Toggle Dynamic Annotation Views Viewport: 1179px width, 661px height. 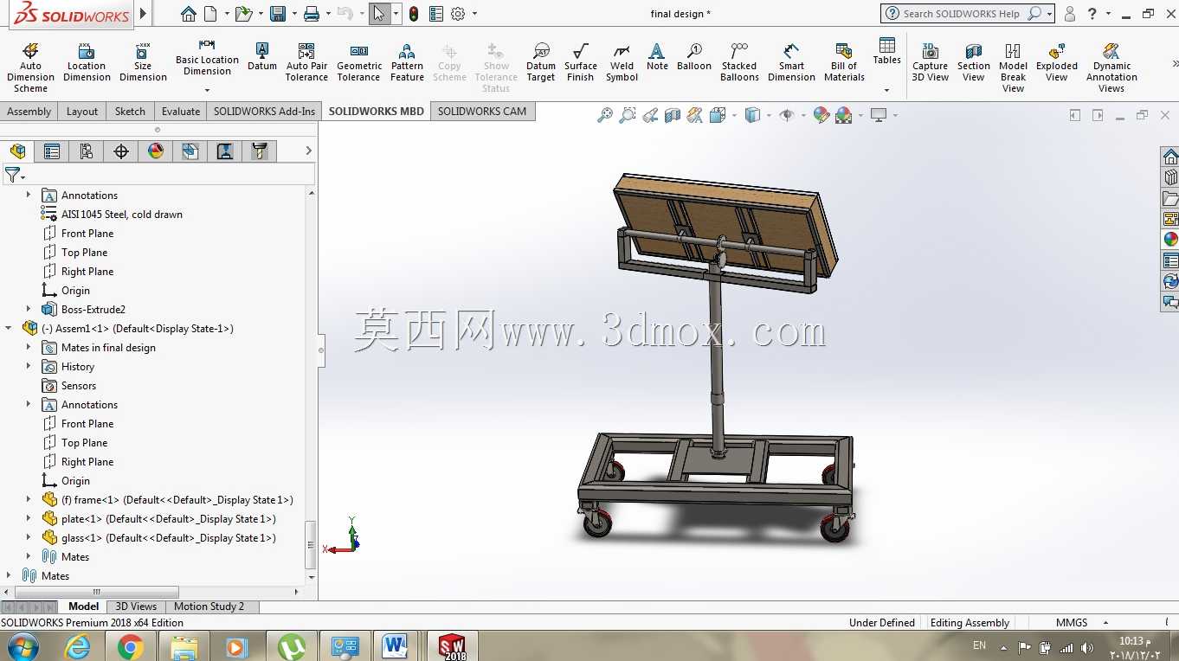(x=1111, y=67)
